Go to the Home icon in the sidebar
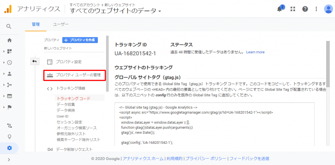 click(9, 40)
